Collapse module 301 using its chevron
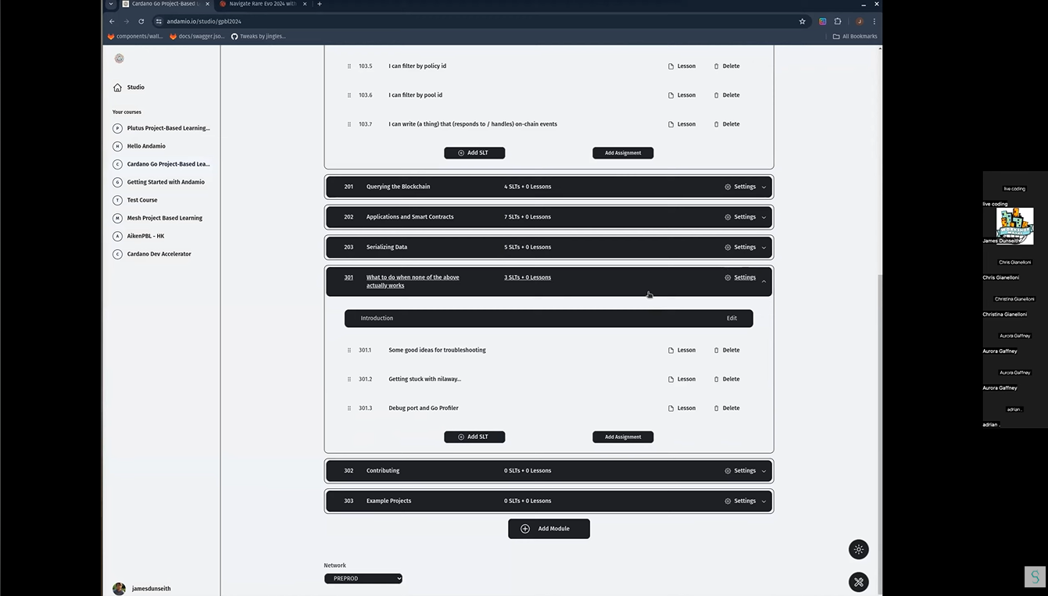Screen dimensions: 1048x596 [x=764, y=280]
